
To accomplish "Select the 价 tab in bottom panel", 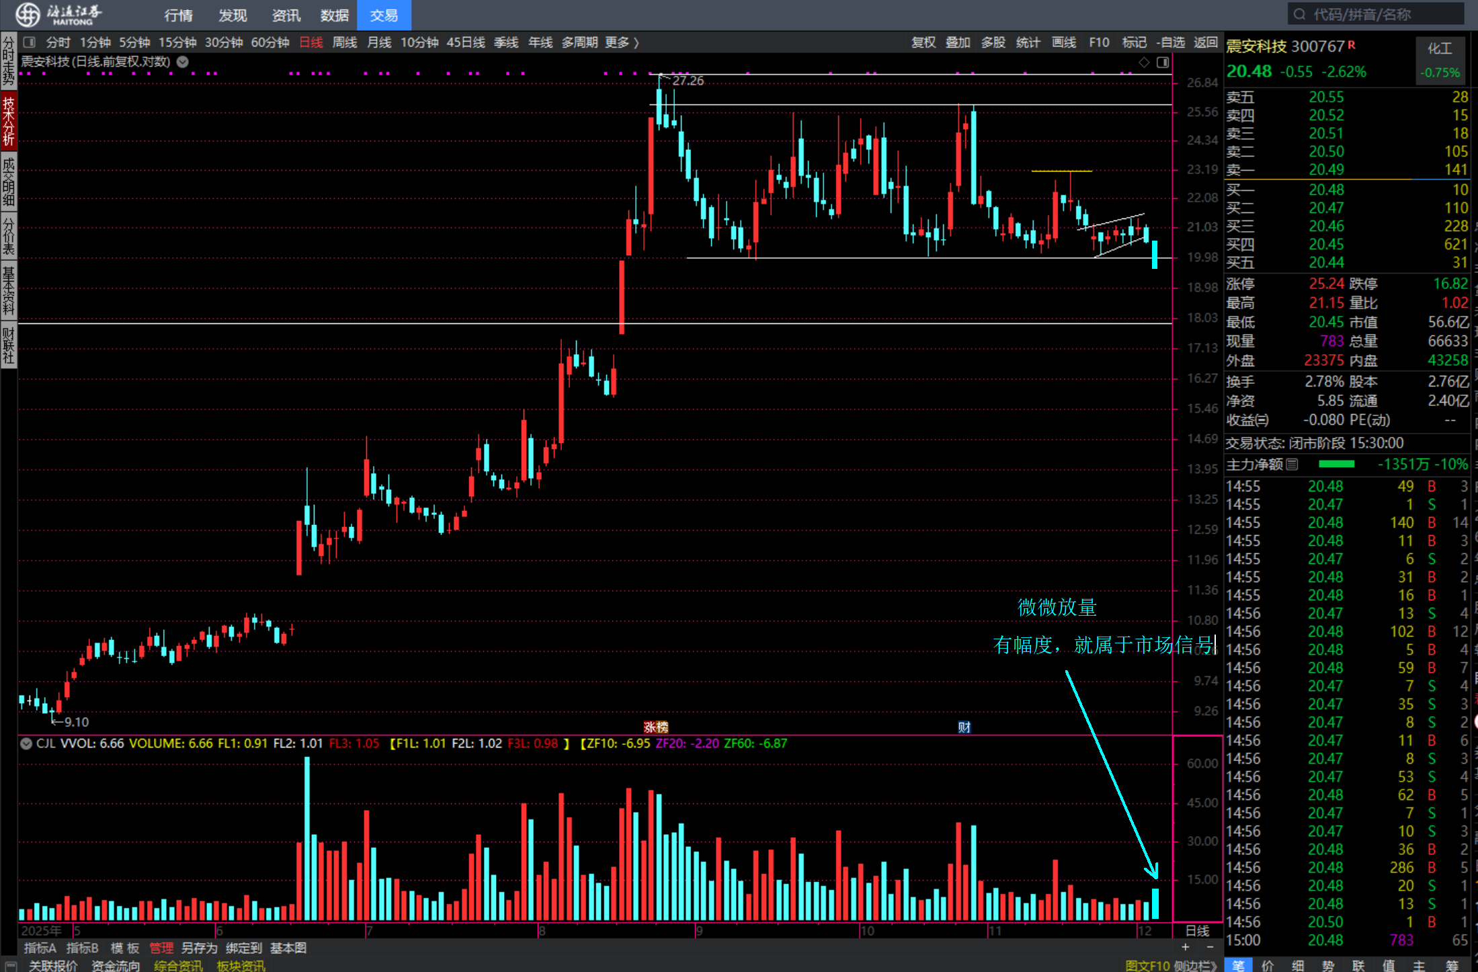I will 1268,965.
